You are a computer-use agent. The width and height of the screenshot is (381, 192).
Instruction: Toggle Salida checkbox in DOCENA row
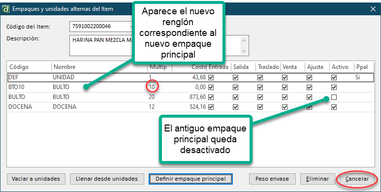point(235,107)
